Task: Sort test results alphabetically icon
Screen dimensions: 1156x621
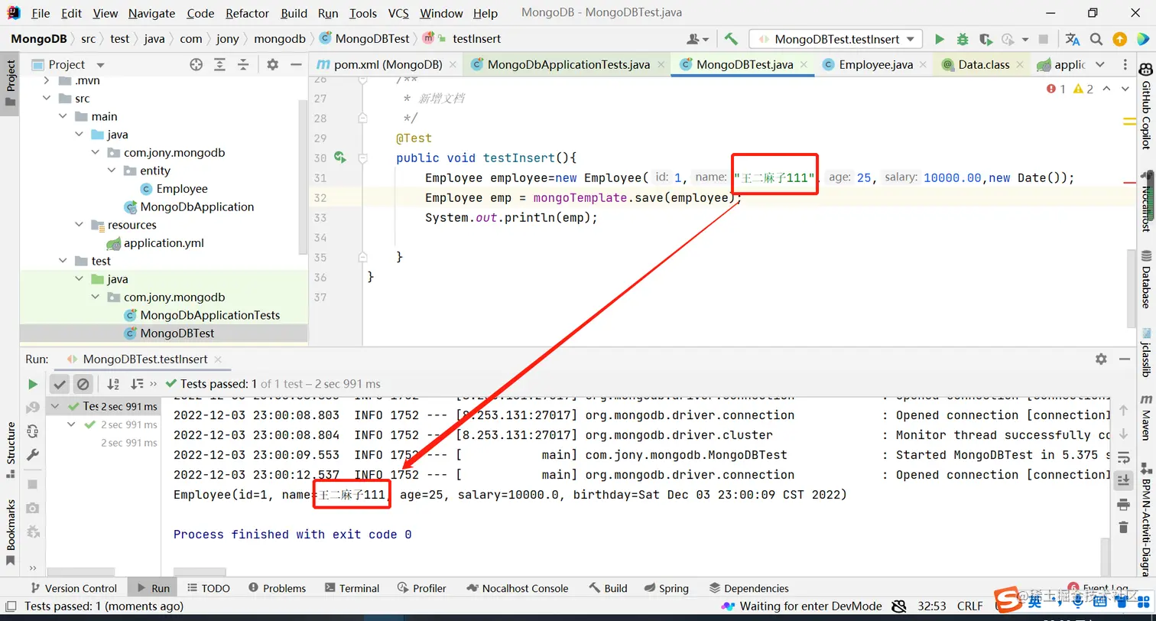Action: [x=113, y=384]
